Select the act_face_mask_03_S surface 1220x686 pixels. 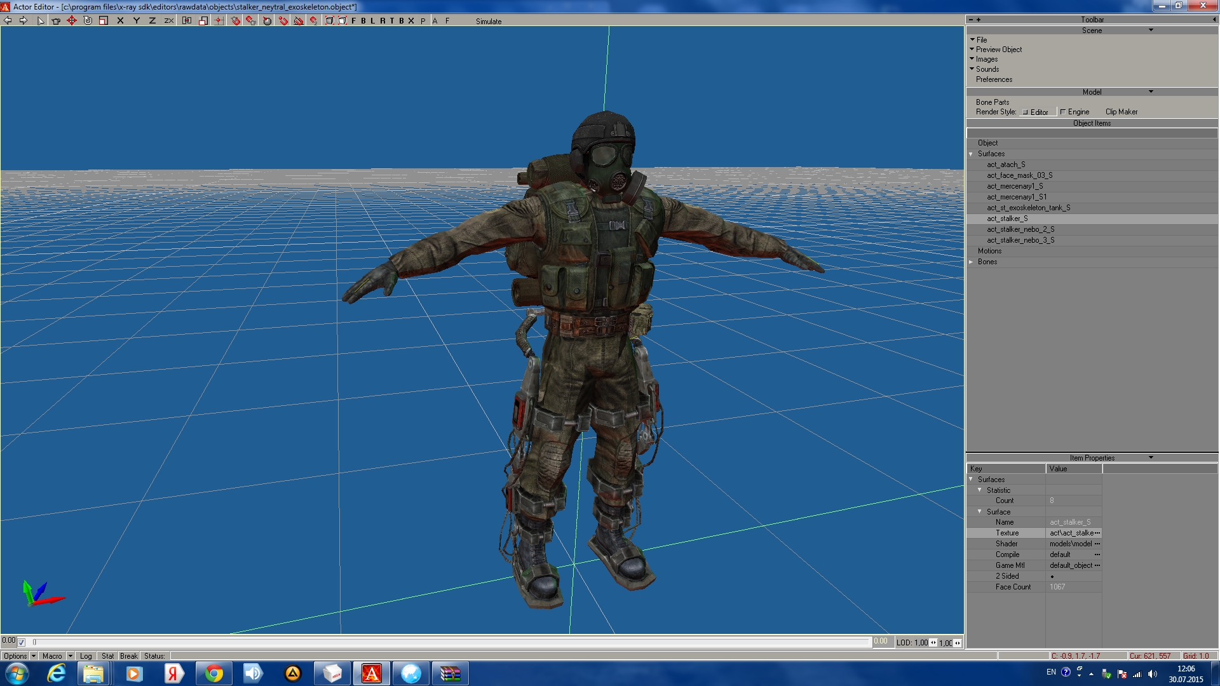click(x=1019, y=175)
